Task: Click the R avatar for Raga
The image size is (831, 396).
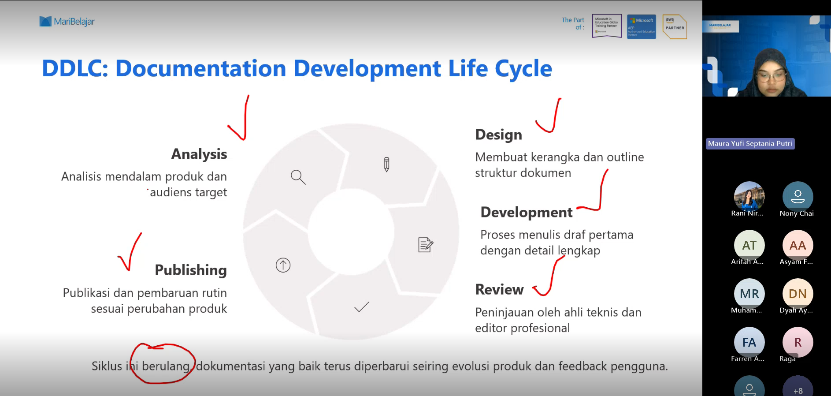Action: pos(798,342)
